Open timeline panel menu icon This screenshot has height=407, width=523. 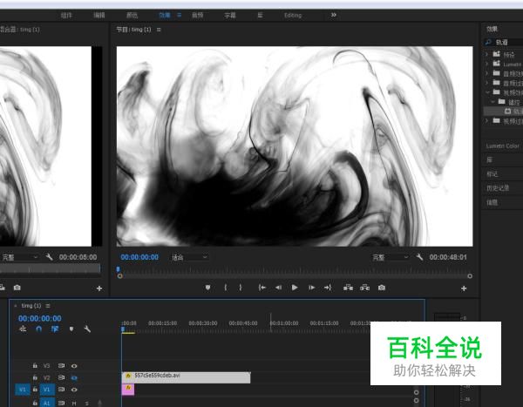(48, 306)
